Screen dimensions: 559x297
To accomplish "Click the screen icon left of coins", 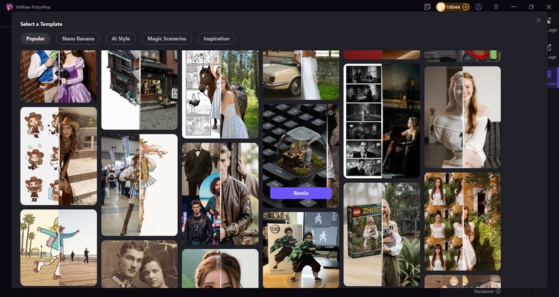I will [428, 7].
